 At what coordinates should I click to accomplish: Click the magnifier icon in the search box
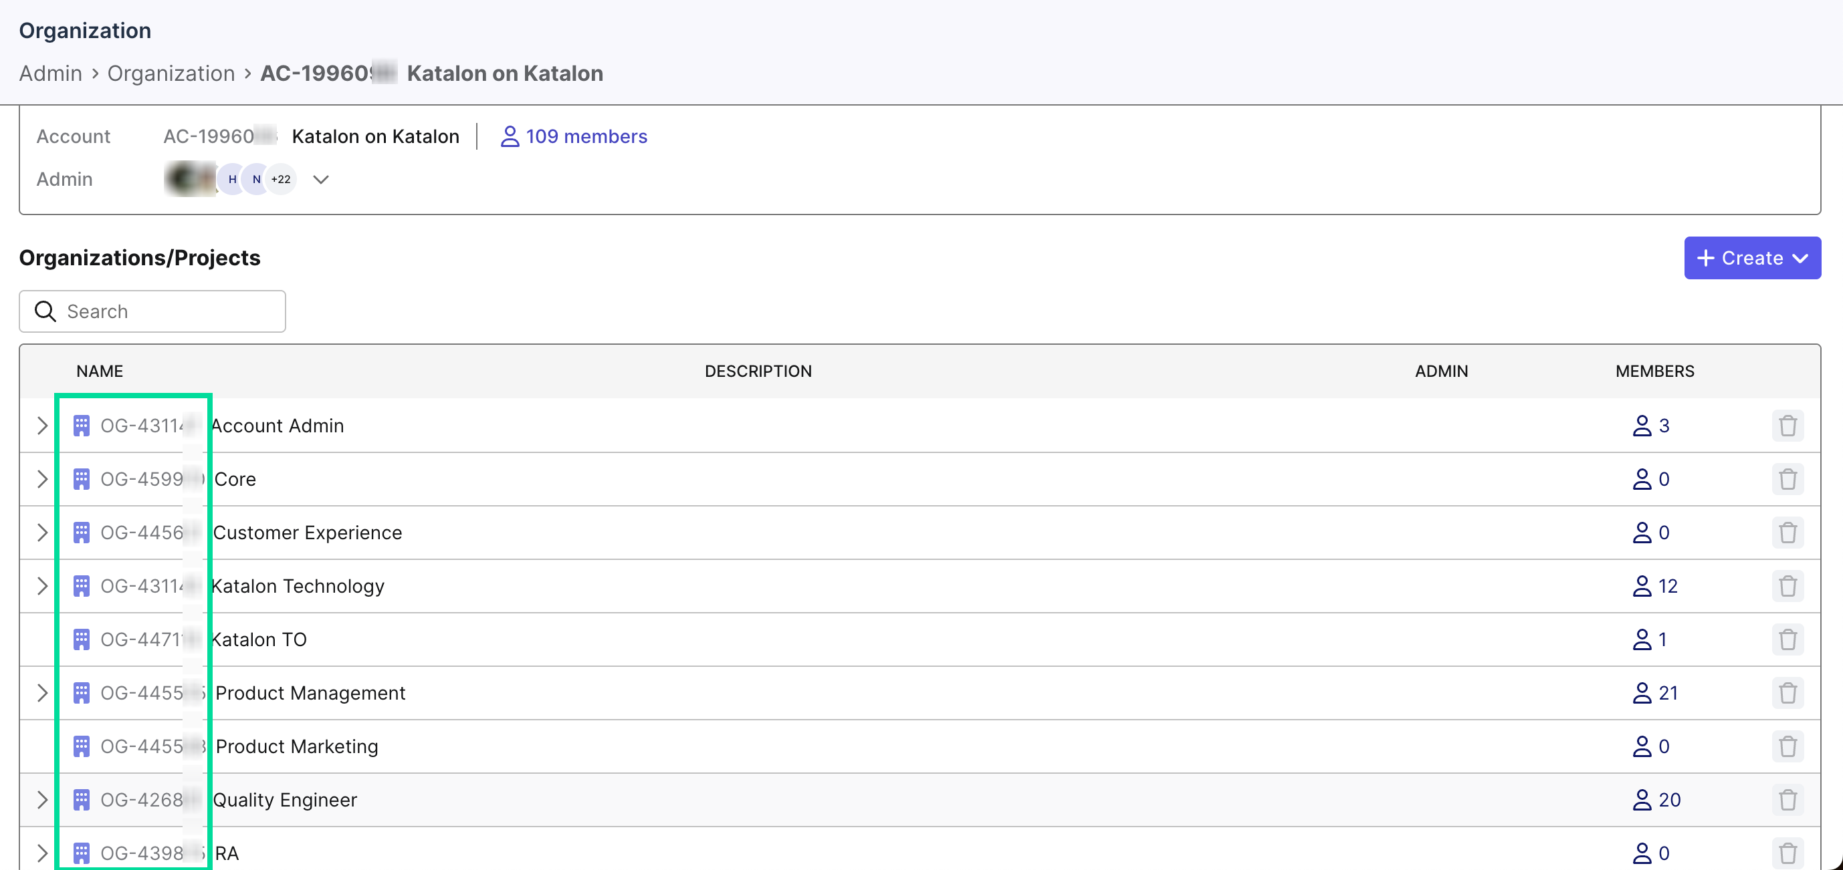(44, 311)
